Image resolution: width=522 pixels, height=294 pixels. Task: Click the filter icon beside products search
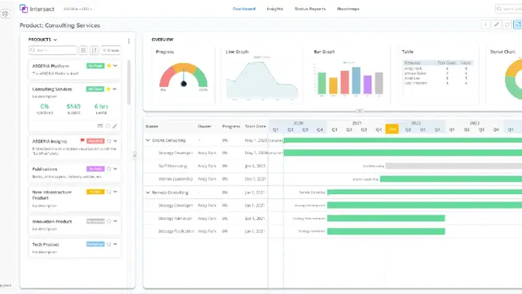pyautogui.click(x=83, y=50)
